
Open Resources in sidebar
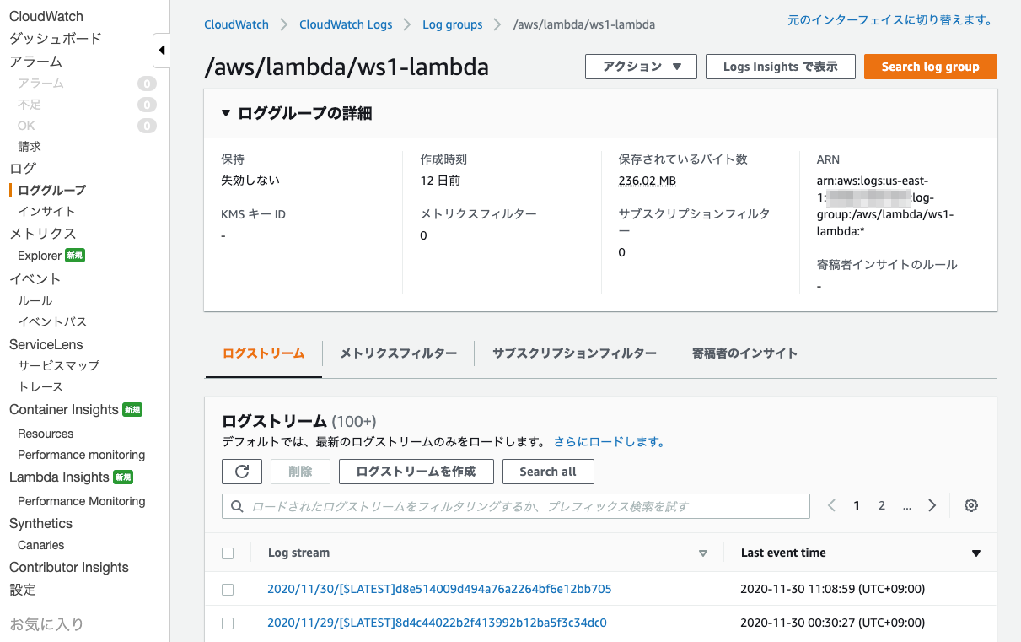point(46,434)
